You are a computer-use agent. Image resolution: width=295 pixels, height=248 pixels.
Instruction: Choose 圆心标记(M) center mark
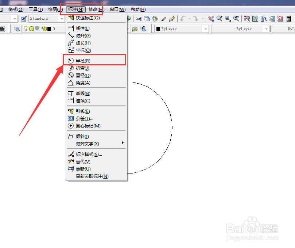click(x=97, y=126)
